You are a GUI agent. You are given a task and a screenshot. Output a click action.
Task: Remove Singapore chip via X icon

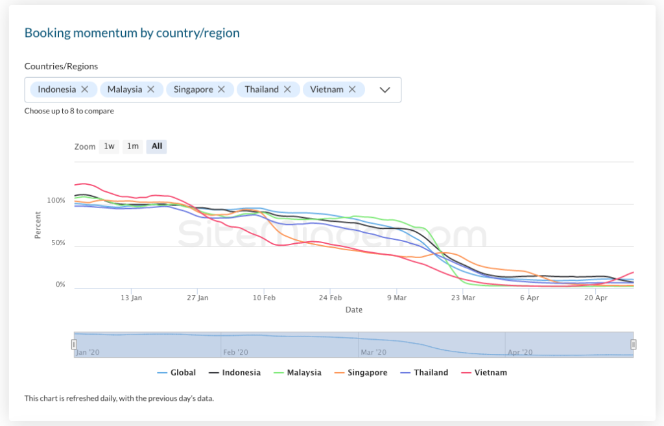pyautogui.click(x=222, y=89)
